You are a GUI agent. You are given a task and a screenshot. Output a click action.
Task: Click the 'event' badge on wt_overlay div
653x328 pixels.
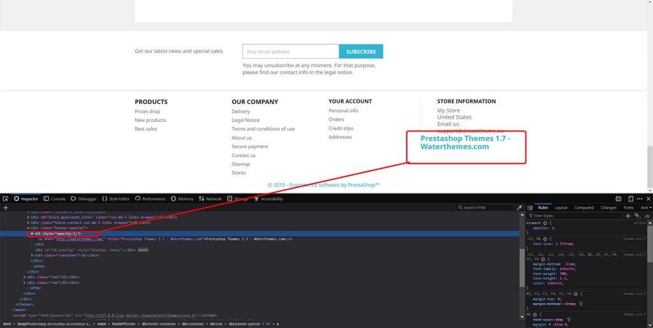coord(143,250)
